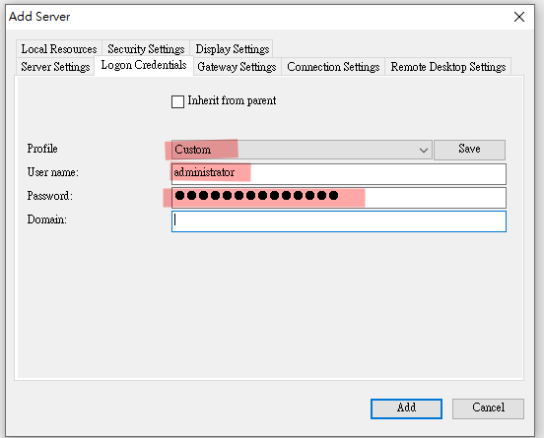
Task: Open the Connection Settings tab
Action: pyautogui.click(x=333, y=67)
